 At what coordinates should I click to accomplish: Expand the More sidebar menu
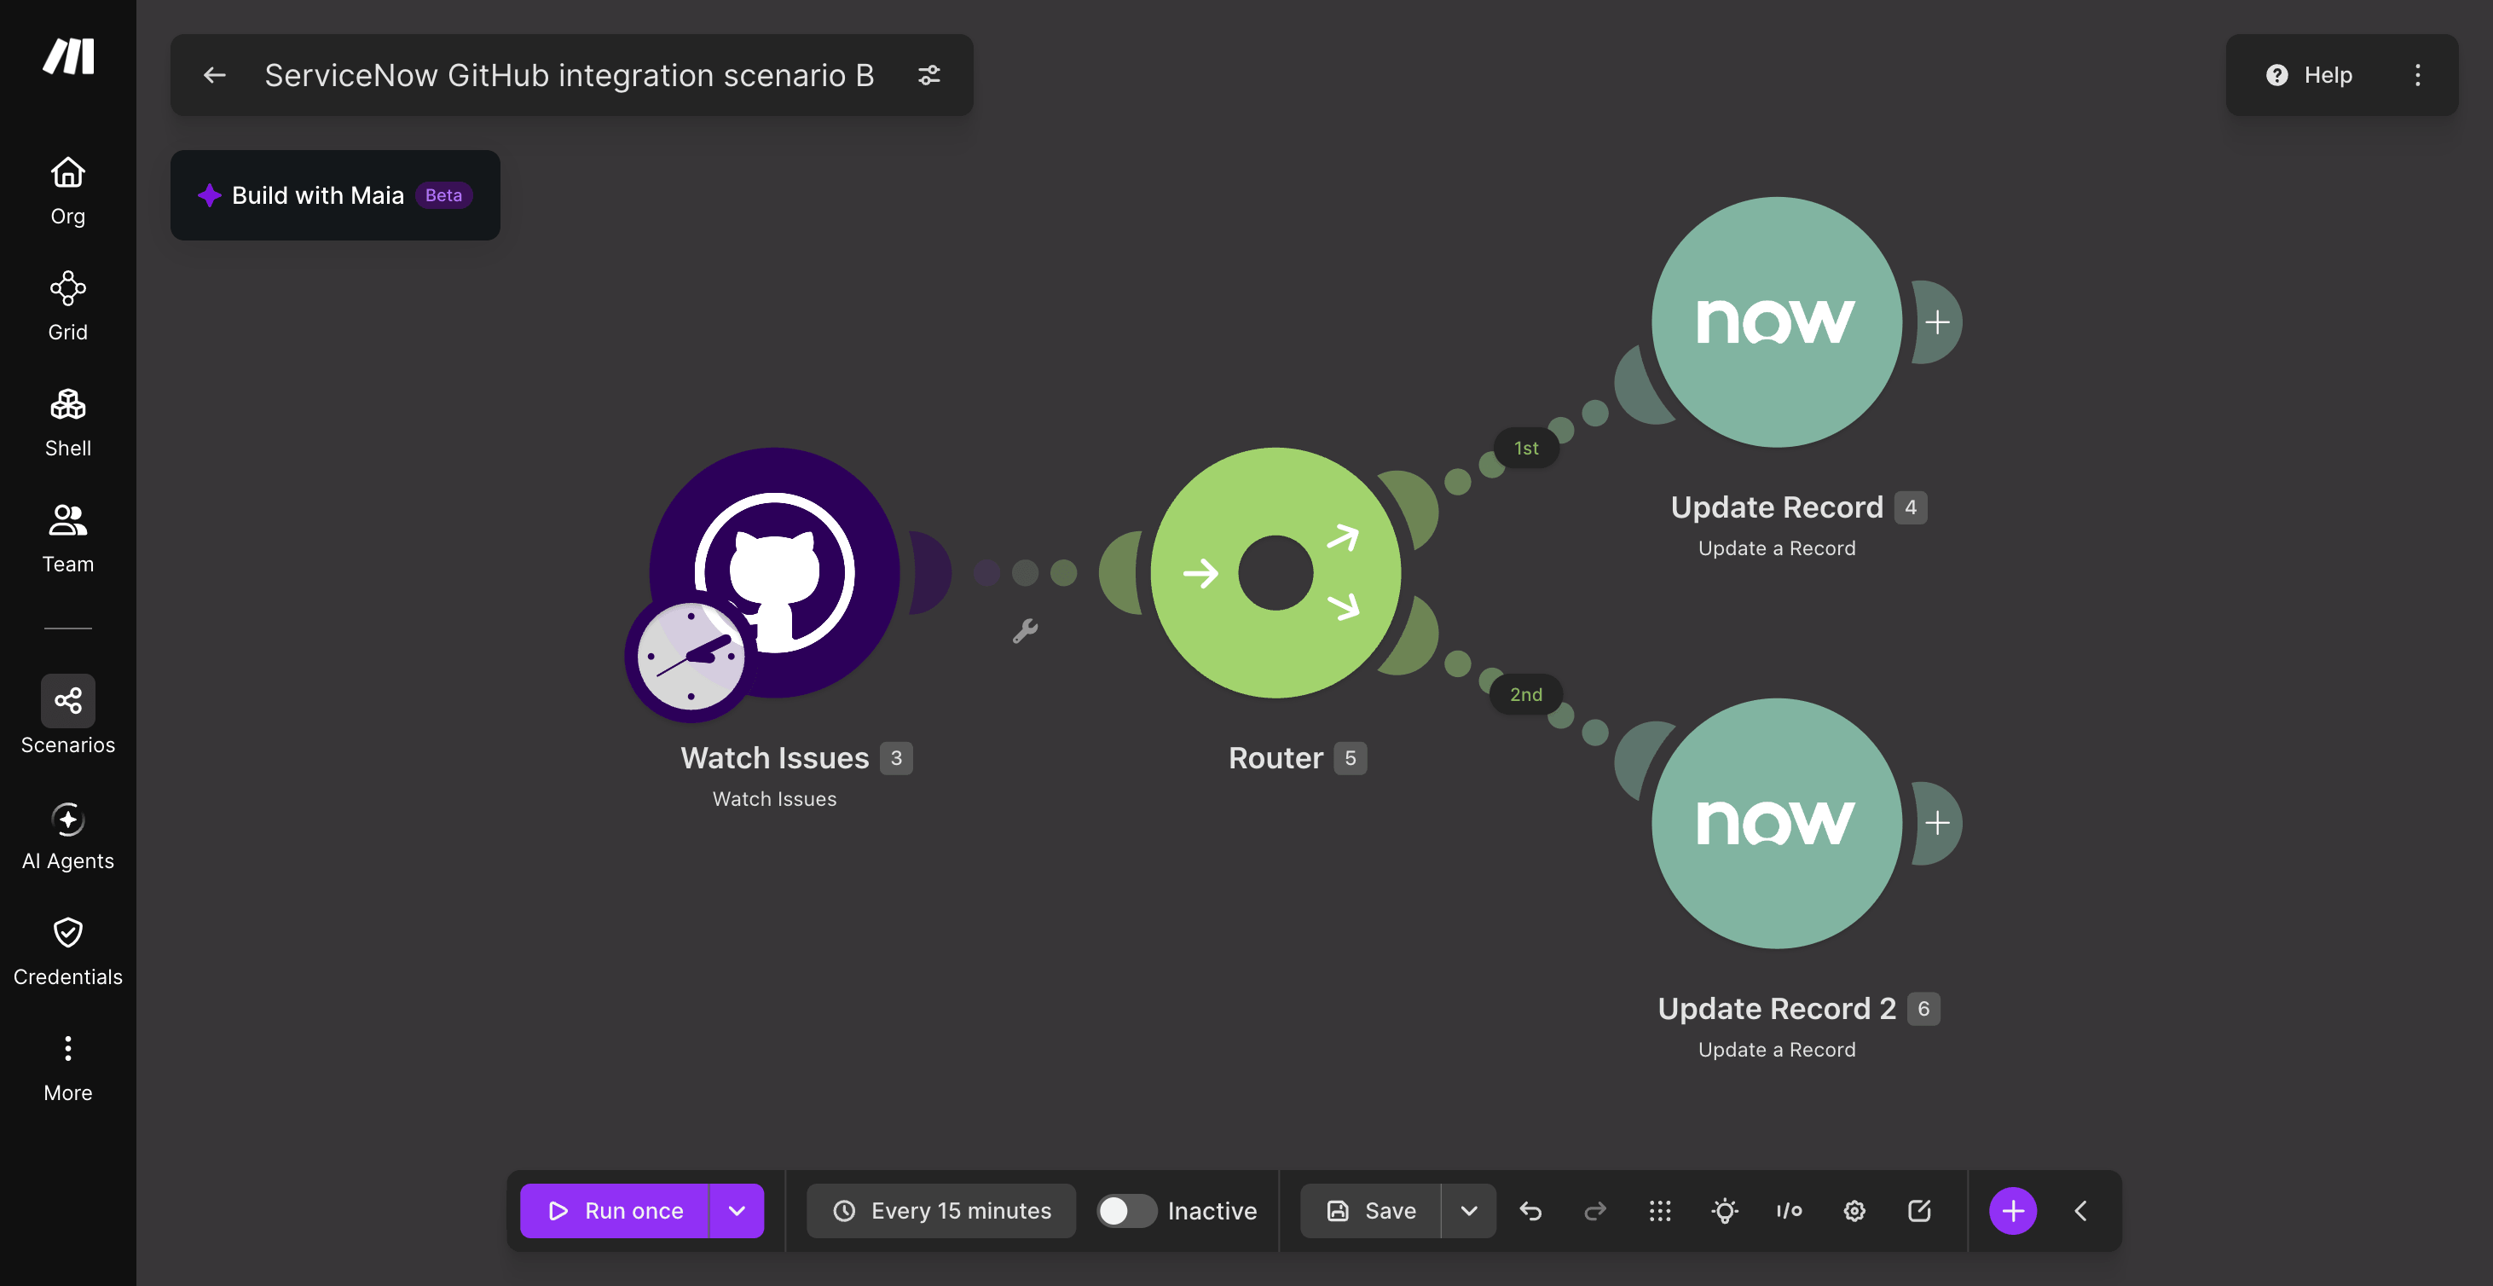point(67,1069)
